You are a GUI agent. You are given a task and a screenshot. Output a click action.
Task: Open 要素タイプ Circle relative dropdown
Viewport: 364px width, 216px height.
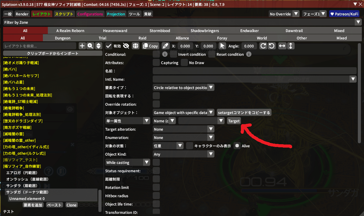[184, 88]
